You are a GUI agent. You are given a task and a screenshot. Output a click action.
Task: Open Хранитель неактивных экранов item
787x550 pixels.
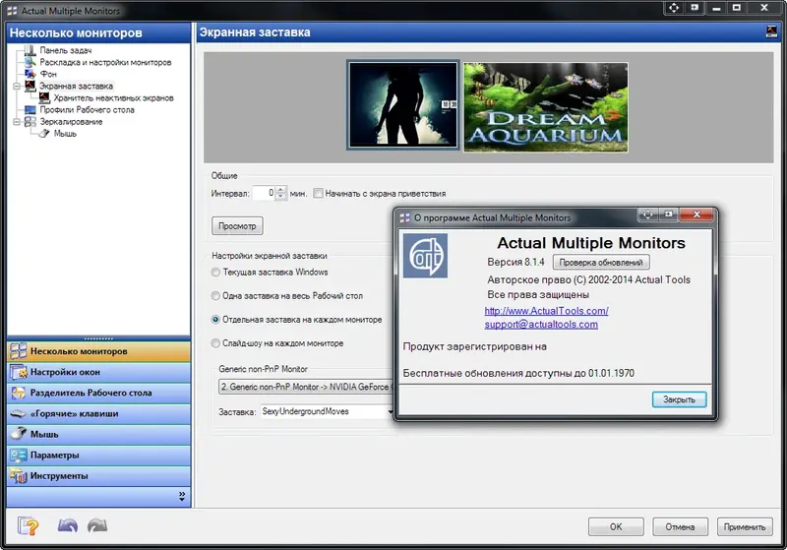(x=113, y=97)
